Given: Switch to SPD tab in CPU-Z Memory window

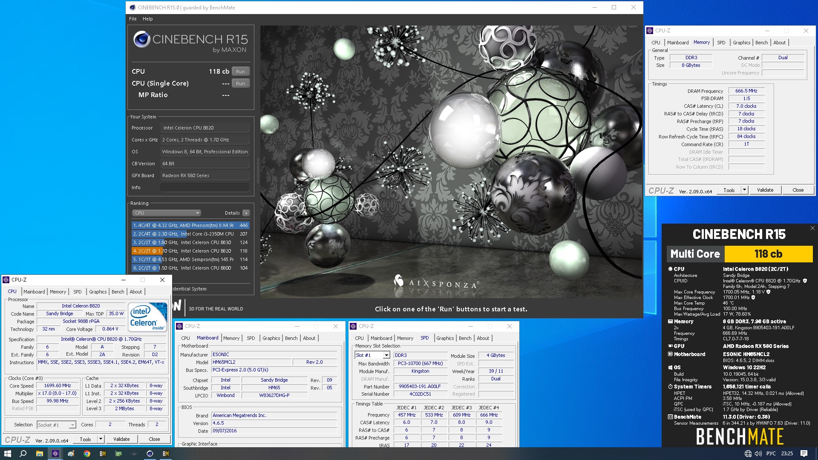Looking at the screenshot, I should (x=721, y=43).
